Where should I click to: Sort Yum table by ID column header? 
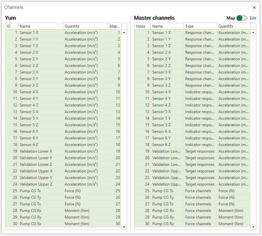[12, 26]
